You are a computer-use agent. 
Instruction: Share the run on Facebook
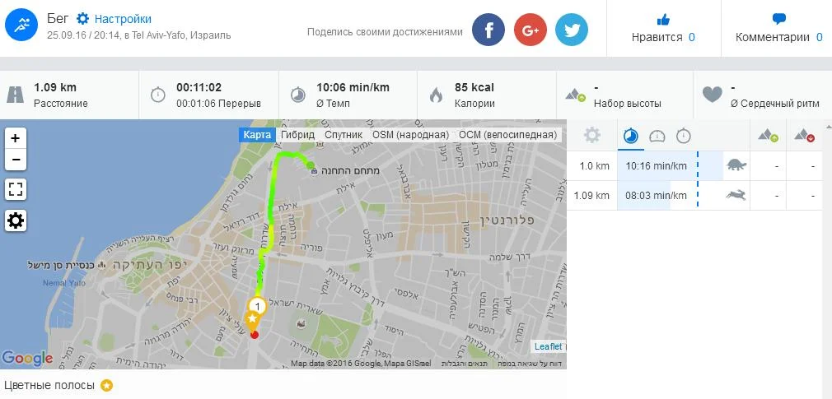[488, 30]
